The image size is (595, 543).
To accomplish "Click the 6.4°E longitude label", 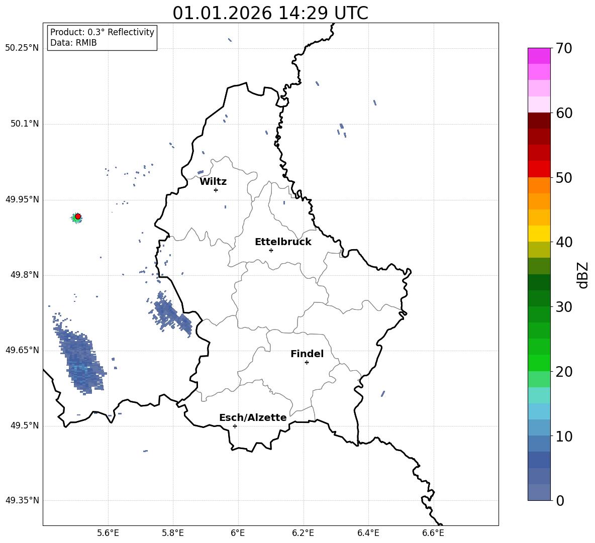I will point(368,533).
